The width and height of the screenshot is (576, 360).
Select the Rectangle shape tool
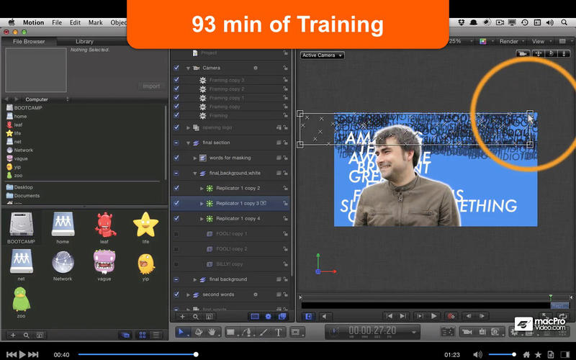[x=231, y=332]
